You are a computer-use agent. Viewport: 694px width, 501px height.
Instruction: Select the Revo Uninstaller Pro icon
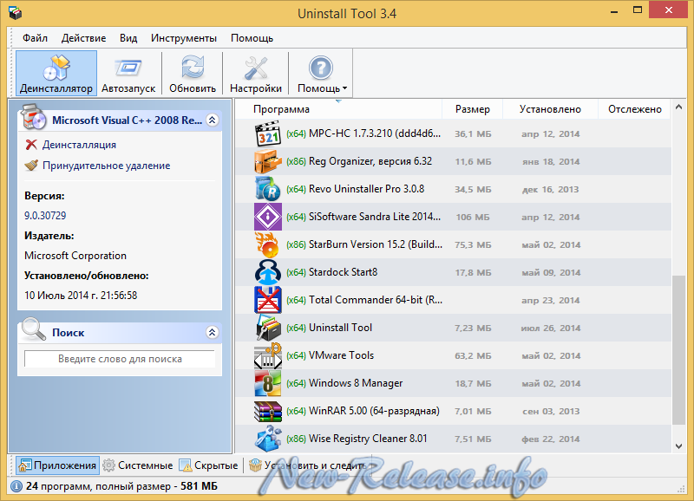pyautogui.click(x=268, y=189)
